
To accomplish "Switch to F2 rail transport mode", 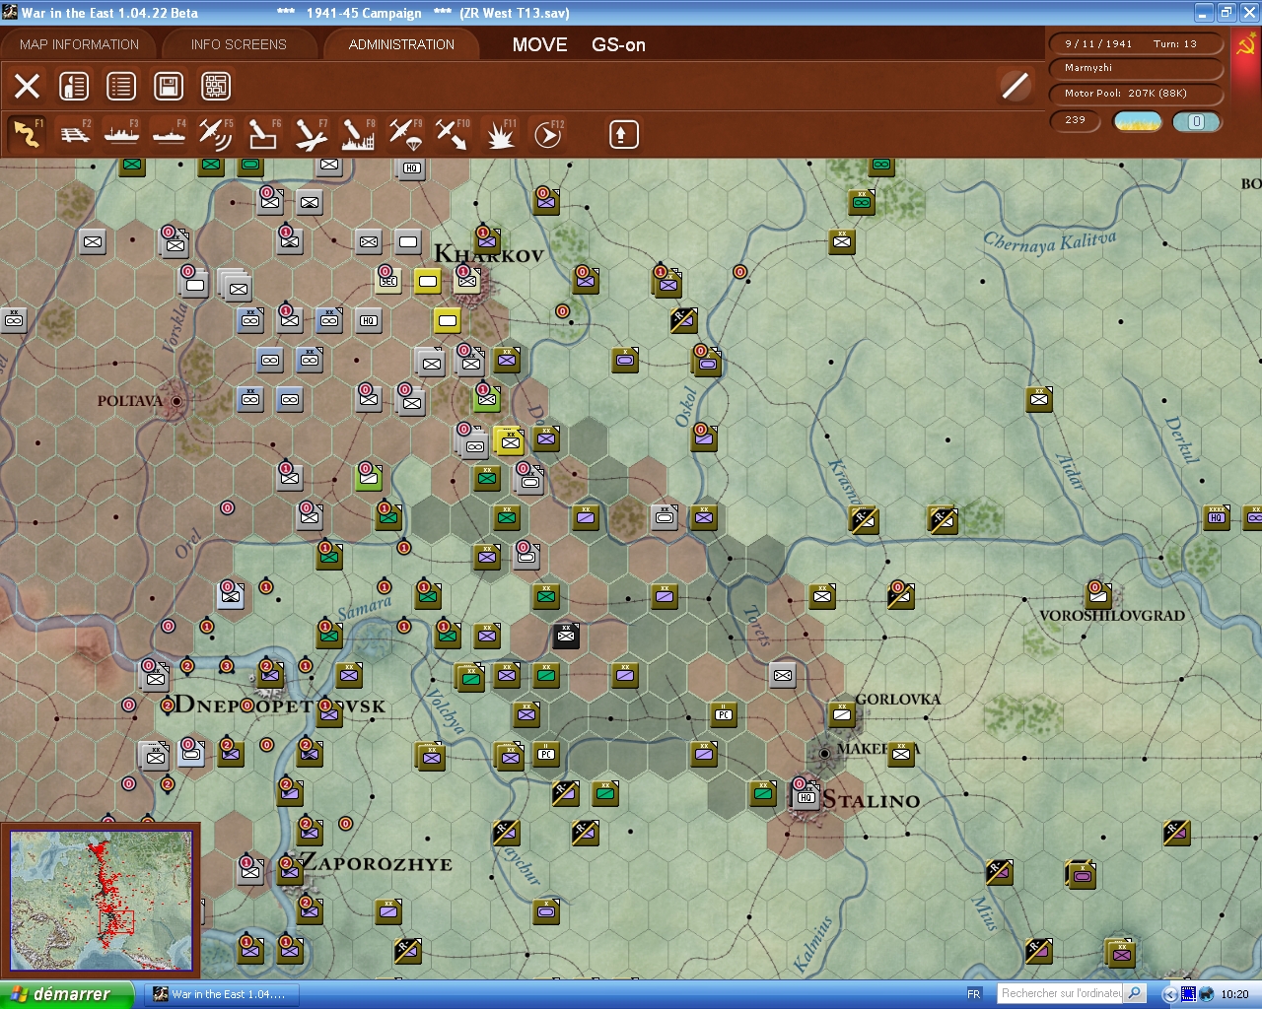I will point(74,134).
